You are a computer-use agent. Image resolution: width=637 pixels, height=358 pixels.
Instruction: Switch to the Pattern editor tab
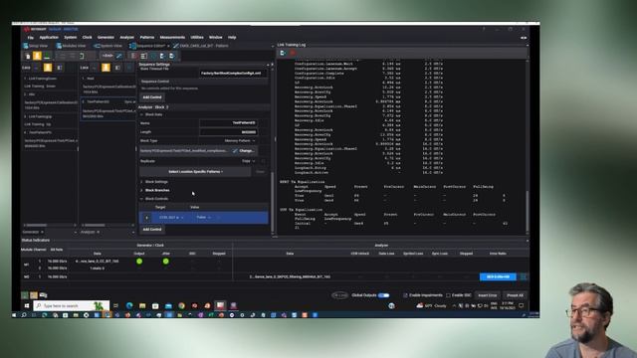(x=201, y=46)
